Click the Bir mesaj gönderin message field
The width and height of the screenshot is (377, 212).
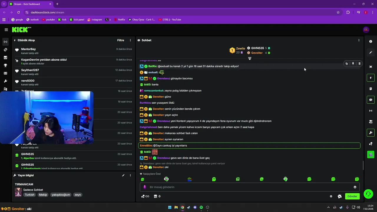click(x=250, y=187)
